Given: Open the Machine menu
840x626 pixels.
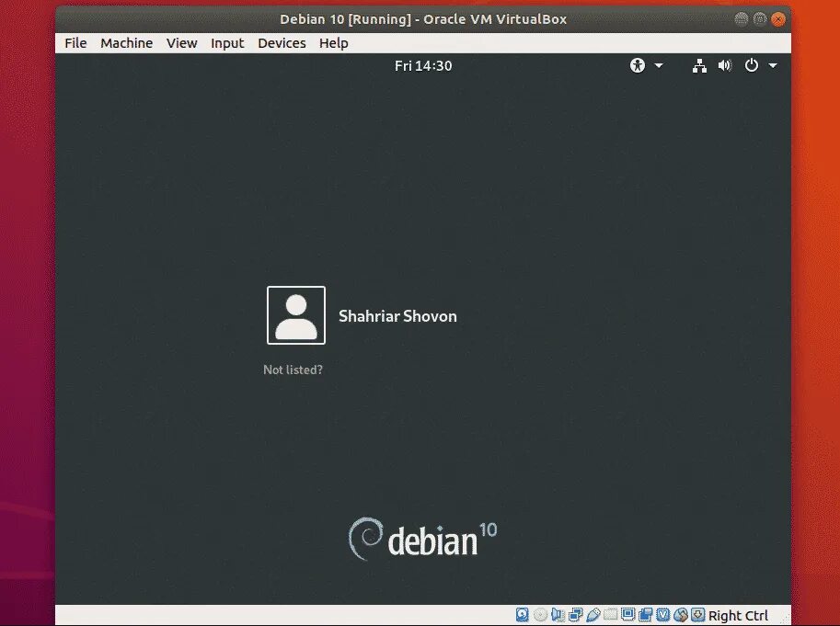Looking at the screenshot, I should pyautogui.click(x=126, y=43).
